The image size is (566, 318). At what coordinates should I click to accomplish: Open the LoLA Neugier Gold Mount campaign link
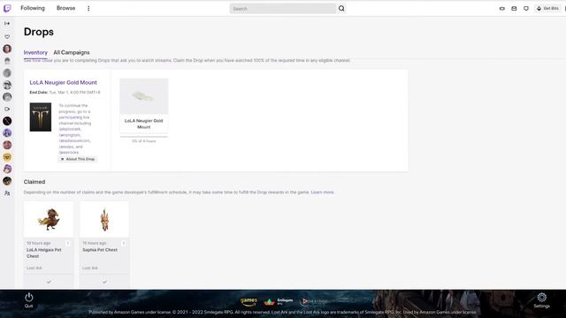coord(63,82)
